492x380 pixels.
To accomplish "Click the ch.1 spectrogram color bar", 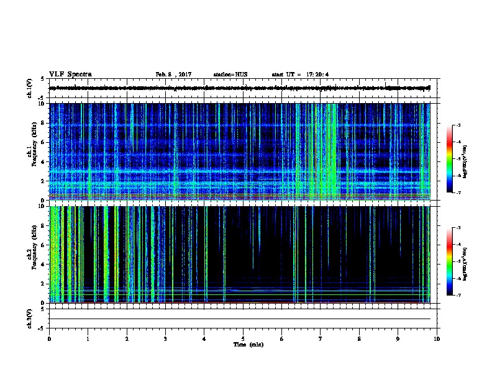I will tap(449, 159).
